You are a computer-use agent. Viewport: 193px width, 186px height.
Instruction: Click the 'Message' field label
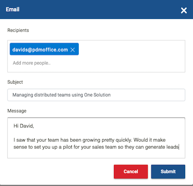(17, 111)
